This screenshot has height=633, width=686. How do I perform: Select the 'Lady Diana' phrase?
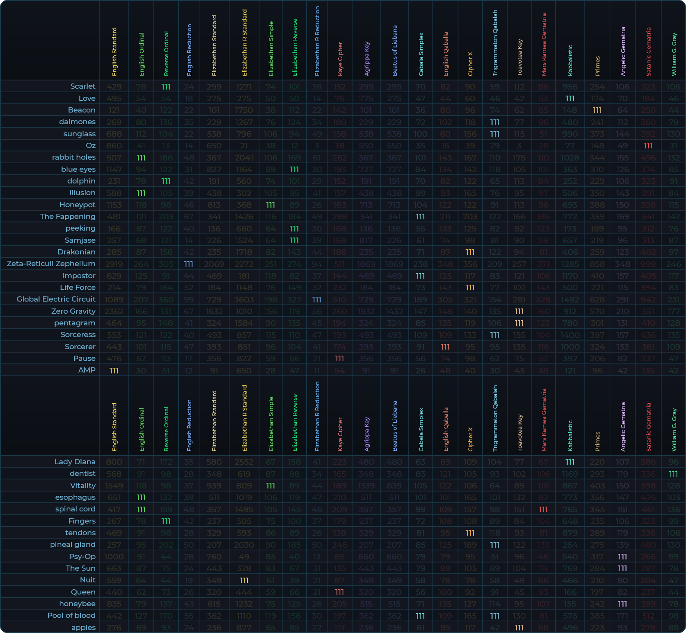[75, 462]
